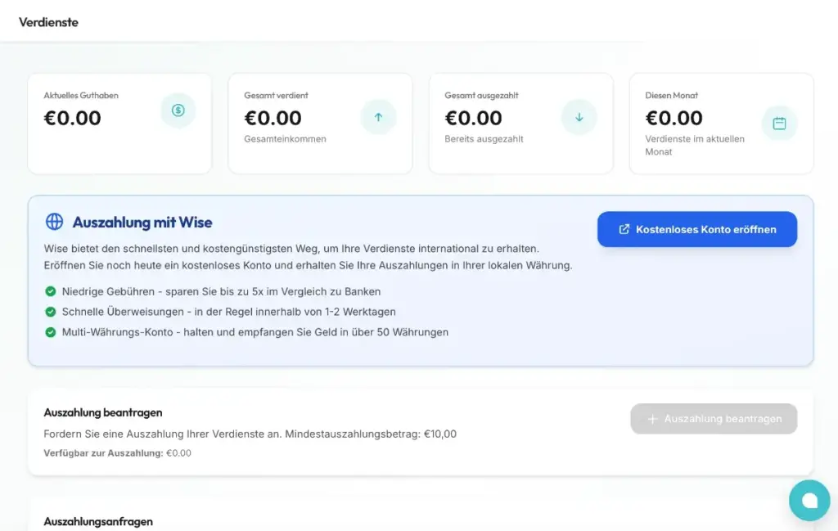
Task: Click the dollar coin icon for Aktuelles Guthaben
Action: 178,110
